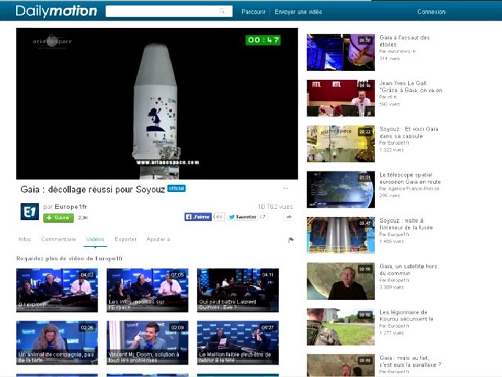This screenshot has height=377, width=502.
Task: Click the main video title text
Action: (93, 190)
